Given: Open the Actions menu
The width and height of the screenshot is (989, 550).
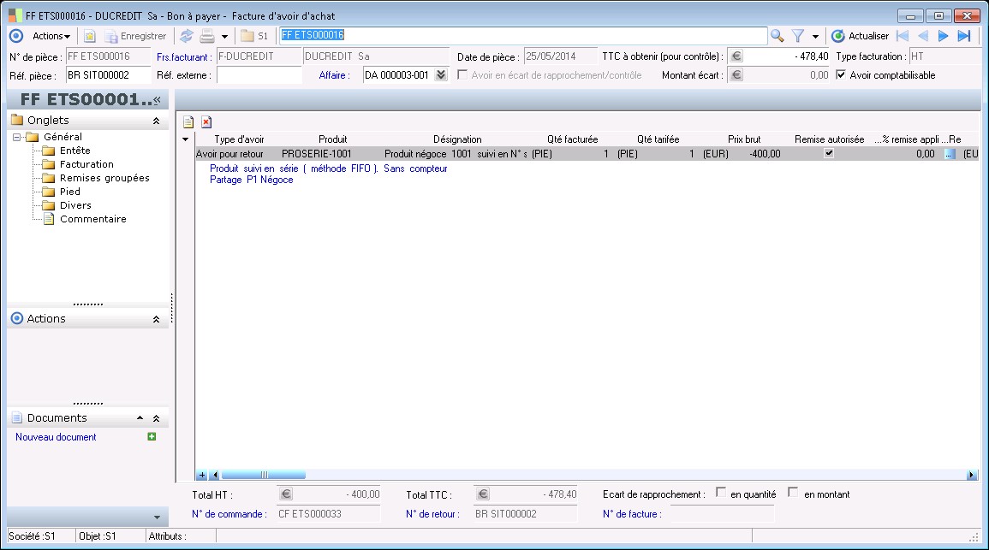Looking at the screenshot, I should point(51,36).
